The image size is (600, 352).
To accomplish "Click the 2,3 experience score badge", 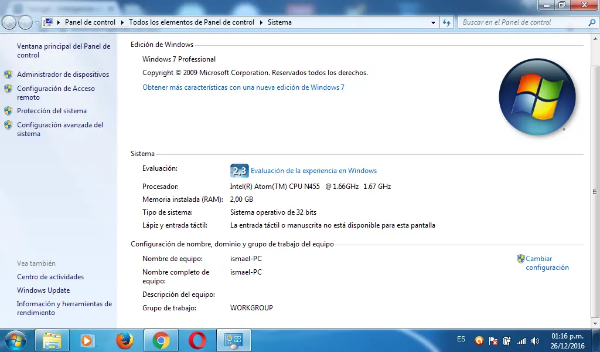I will pyautogui.click(x=240, y=171).
